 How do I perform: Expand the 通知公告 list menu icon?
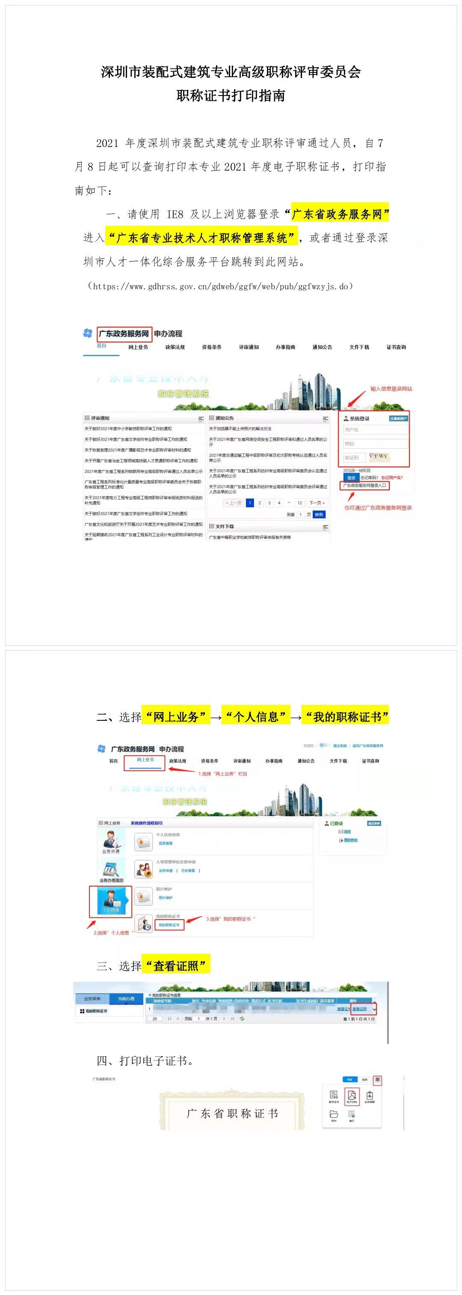326,418
